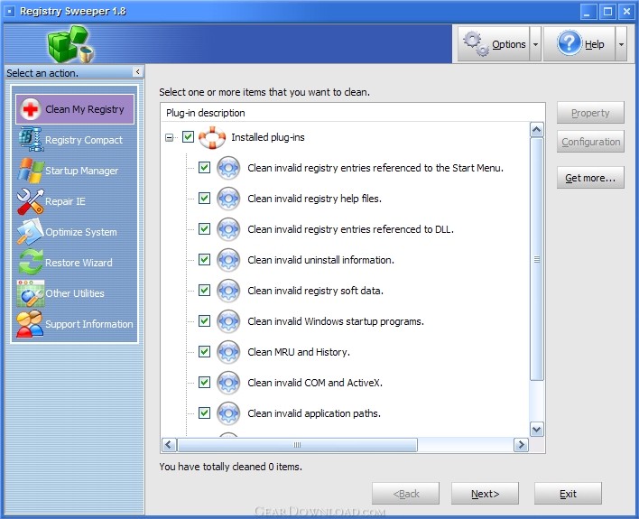Click the Help question mark icon

(570, 42)
